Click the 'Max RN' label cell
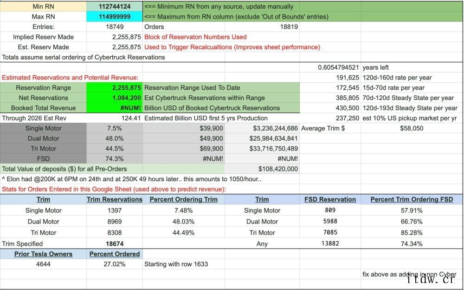The width and height of the screenshot is (464, 290). (43, 17)
